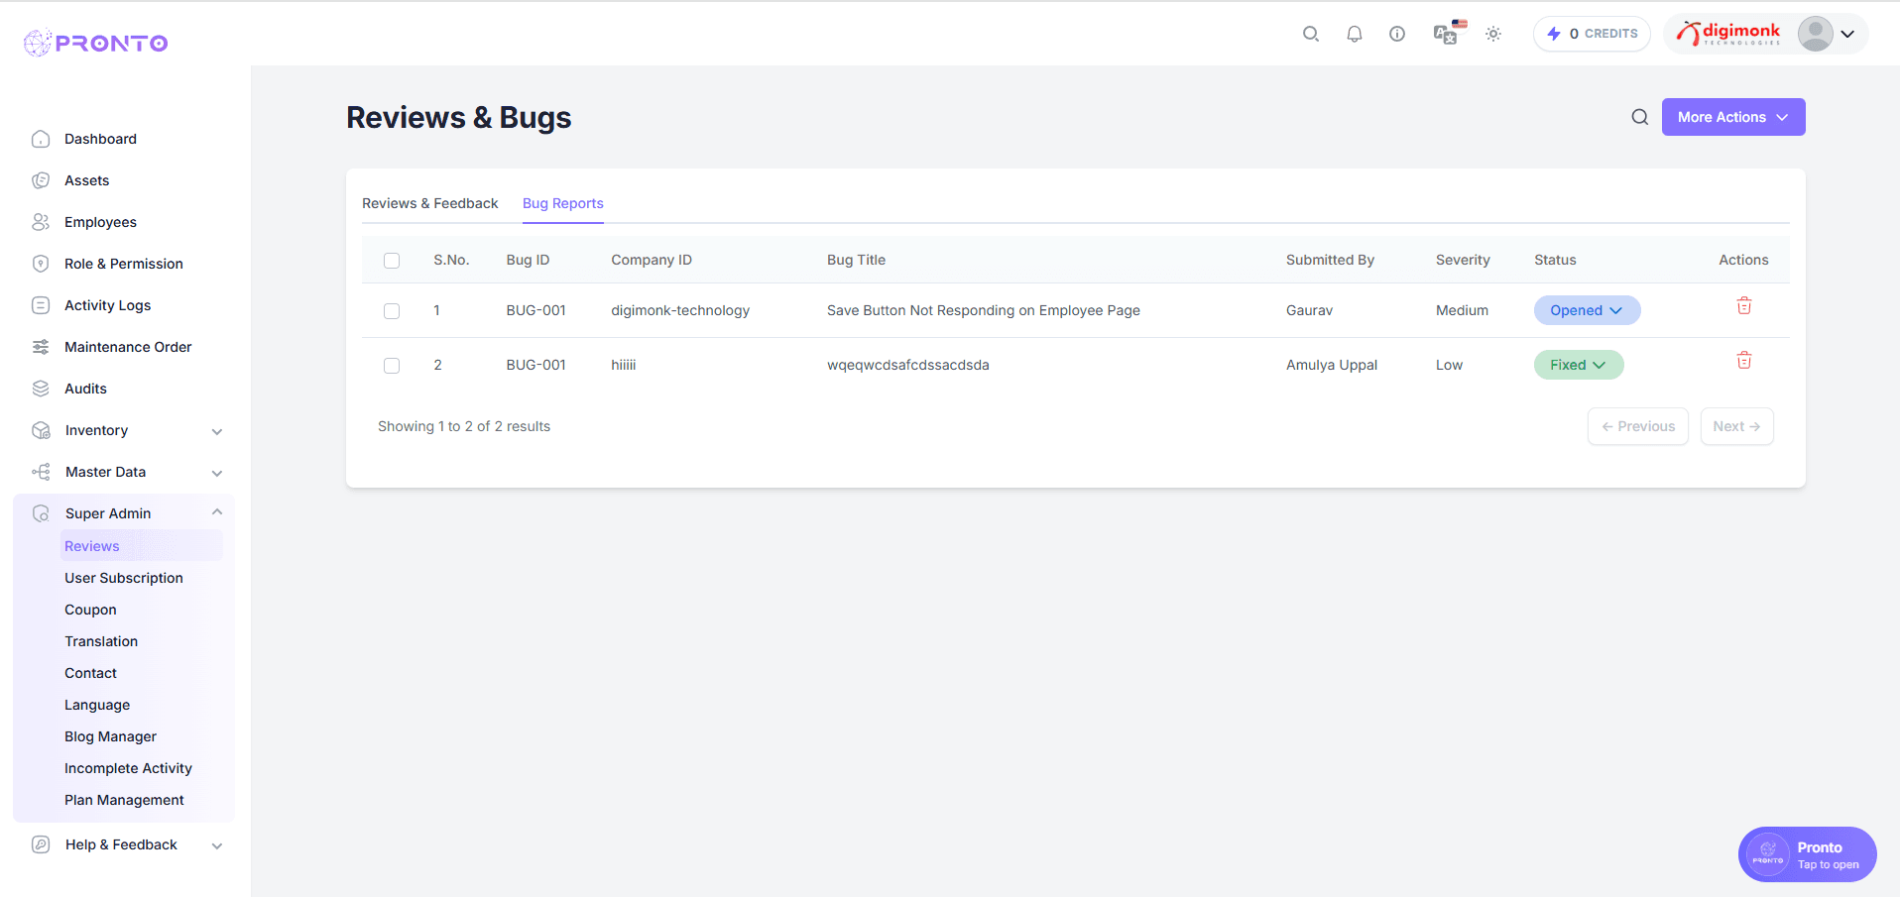Open the notifications bell
Viewport: 1900px width, 897px height.
[x=1354, y=33]
